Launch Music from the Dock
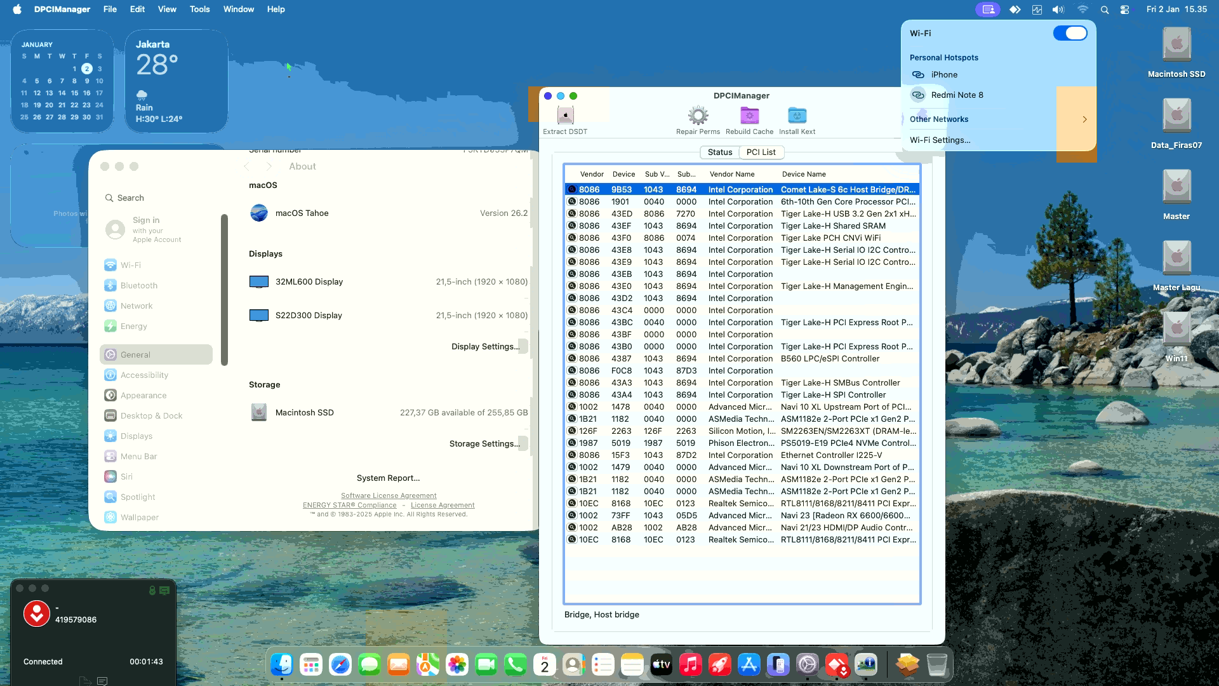 pos(691,665)
